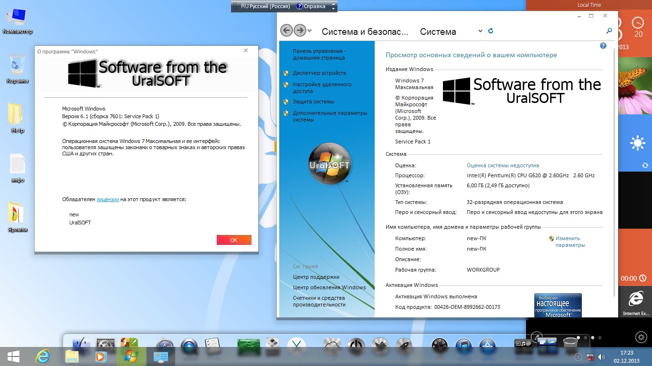652x366 pixels.
Task: Click RU Русский (Россия) language selector
Action: click(266, 6)
